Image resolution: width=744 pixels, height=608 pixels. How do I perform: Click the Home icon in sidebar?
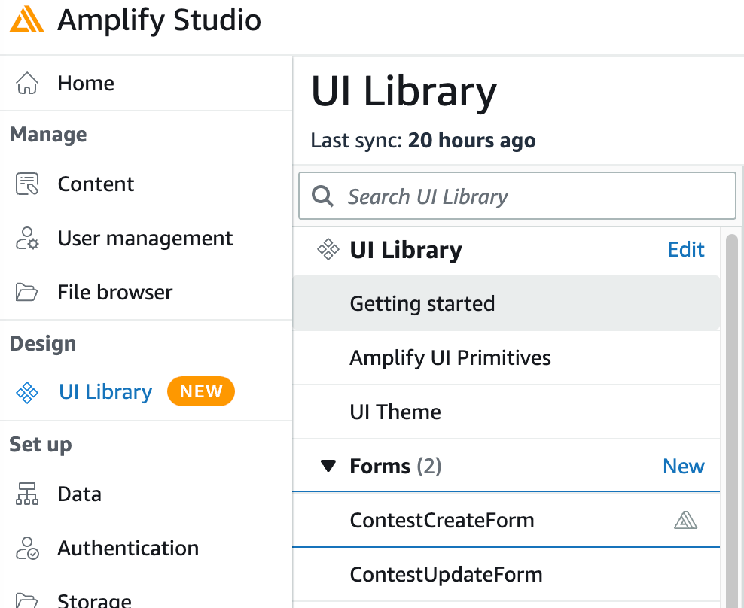pyautogui.click(x=27, y=83)
